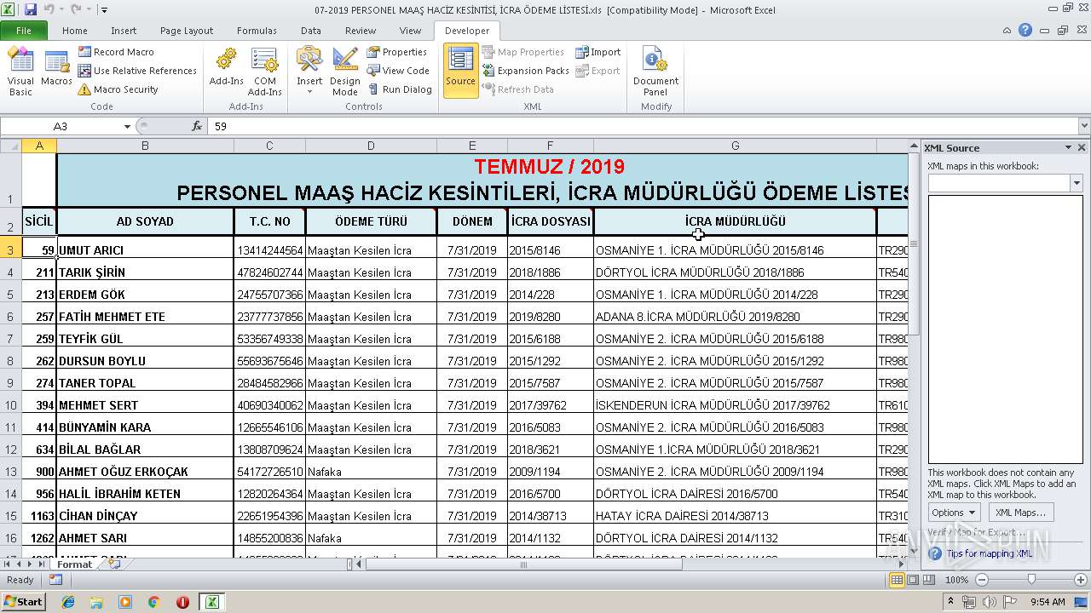Switch to Page Break Preview
1091x613 pixels.
929,580
